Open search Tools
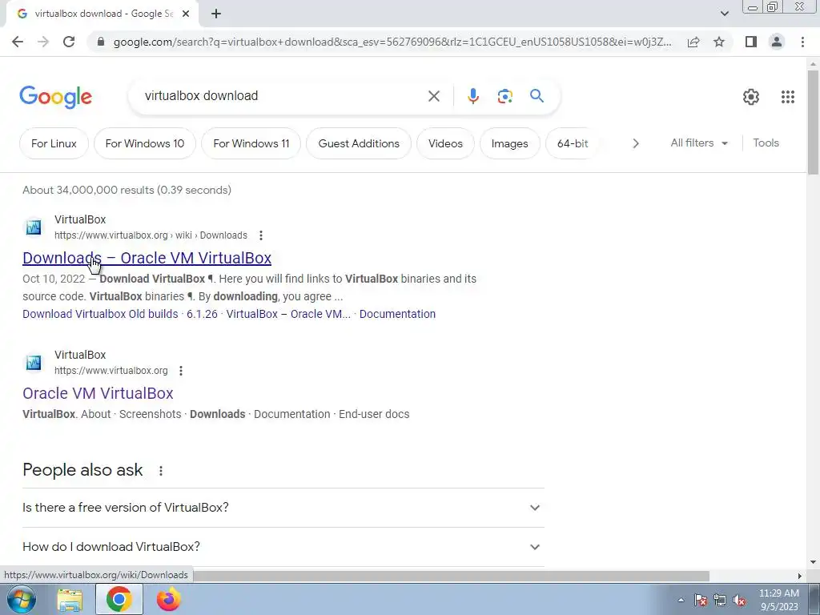820x615 pixels. click(x=766, y=143)
